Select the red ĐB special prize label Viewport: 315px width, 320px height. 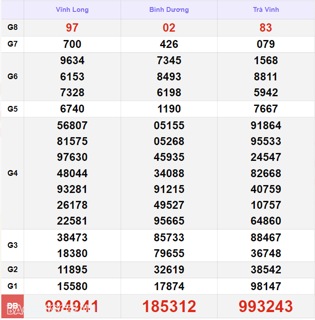(12, 306)
